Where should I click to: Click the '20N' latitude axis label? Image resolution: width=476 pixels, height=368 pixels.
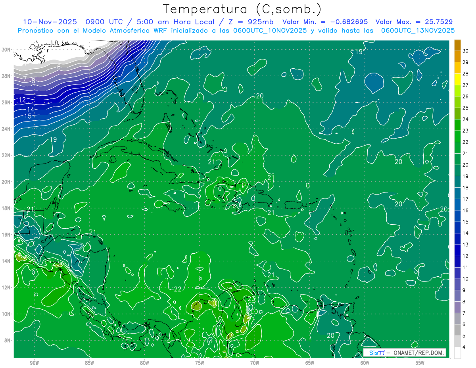click(6, 181)
